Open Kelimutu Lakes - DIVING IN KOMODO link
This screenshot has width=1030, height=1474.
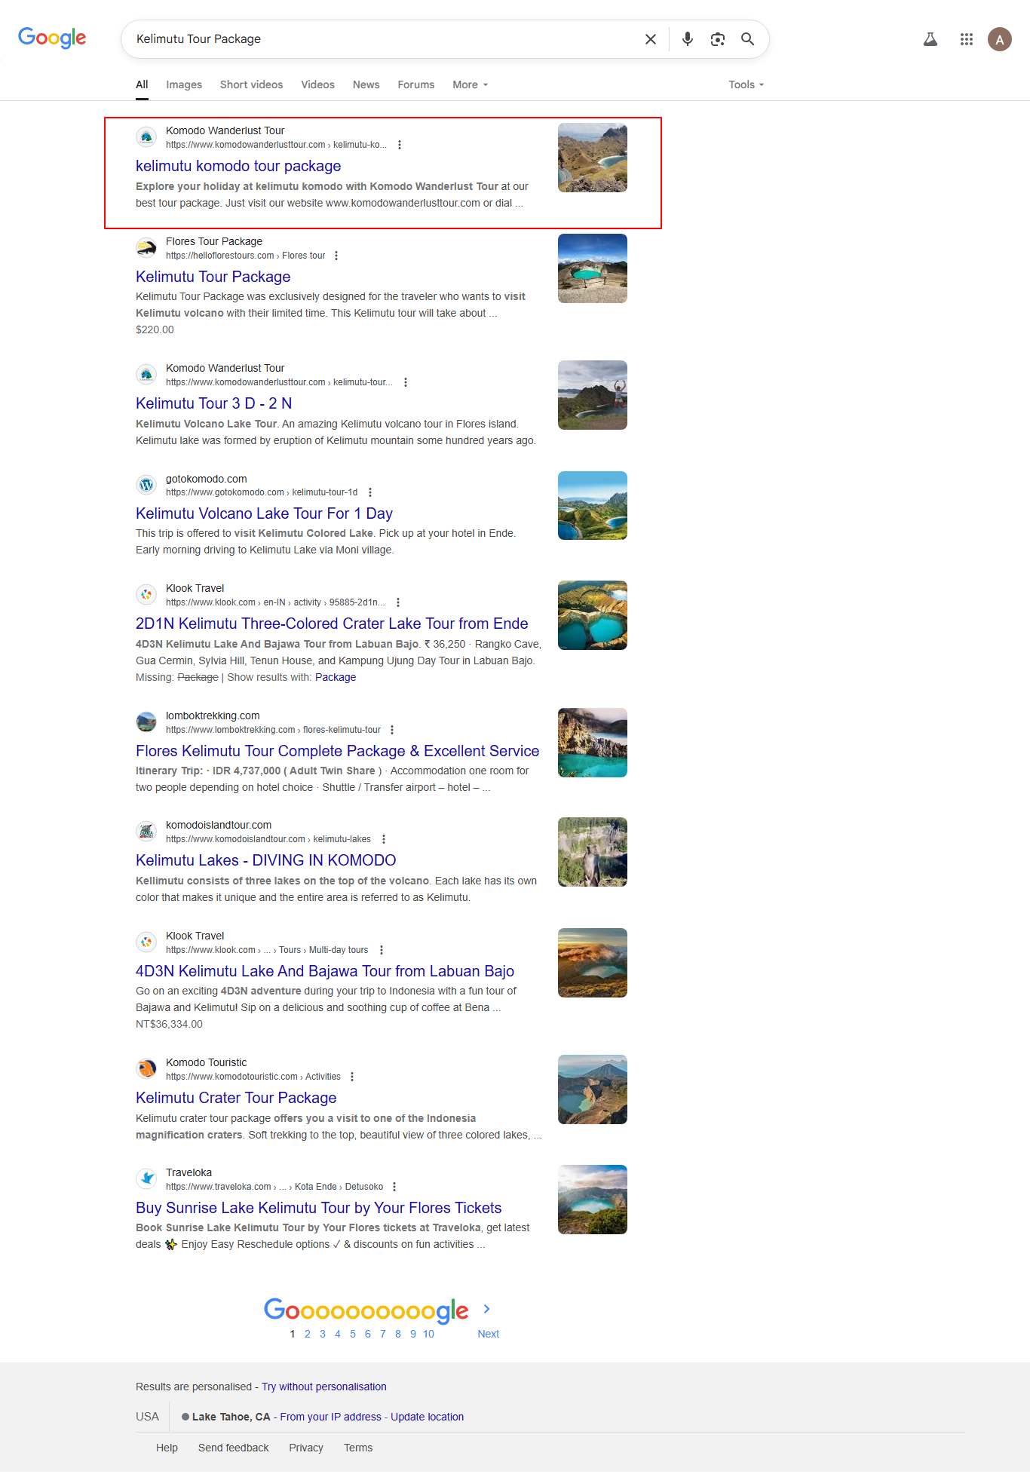tap(265, 860)
